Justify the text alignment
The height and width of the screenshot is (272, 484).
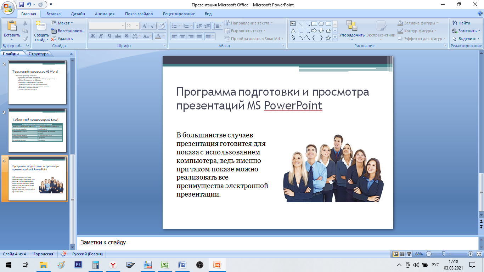[x=199, y=36]
